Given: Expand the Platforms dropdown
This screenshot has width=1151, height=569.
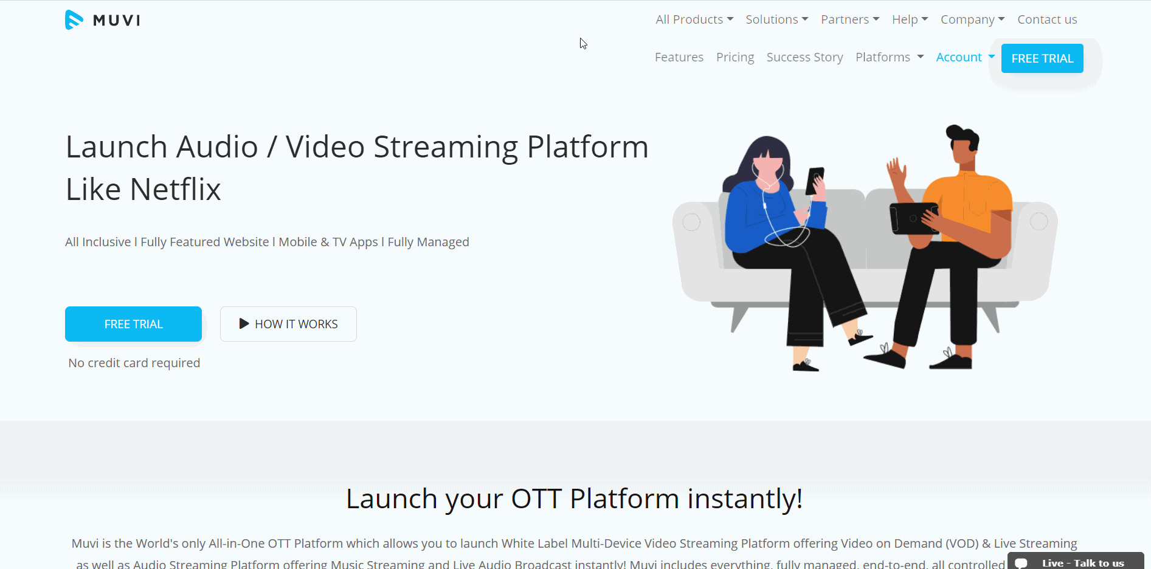Looking at the screenshot, I should 890,57.
